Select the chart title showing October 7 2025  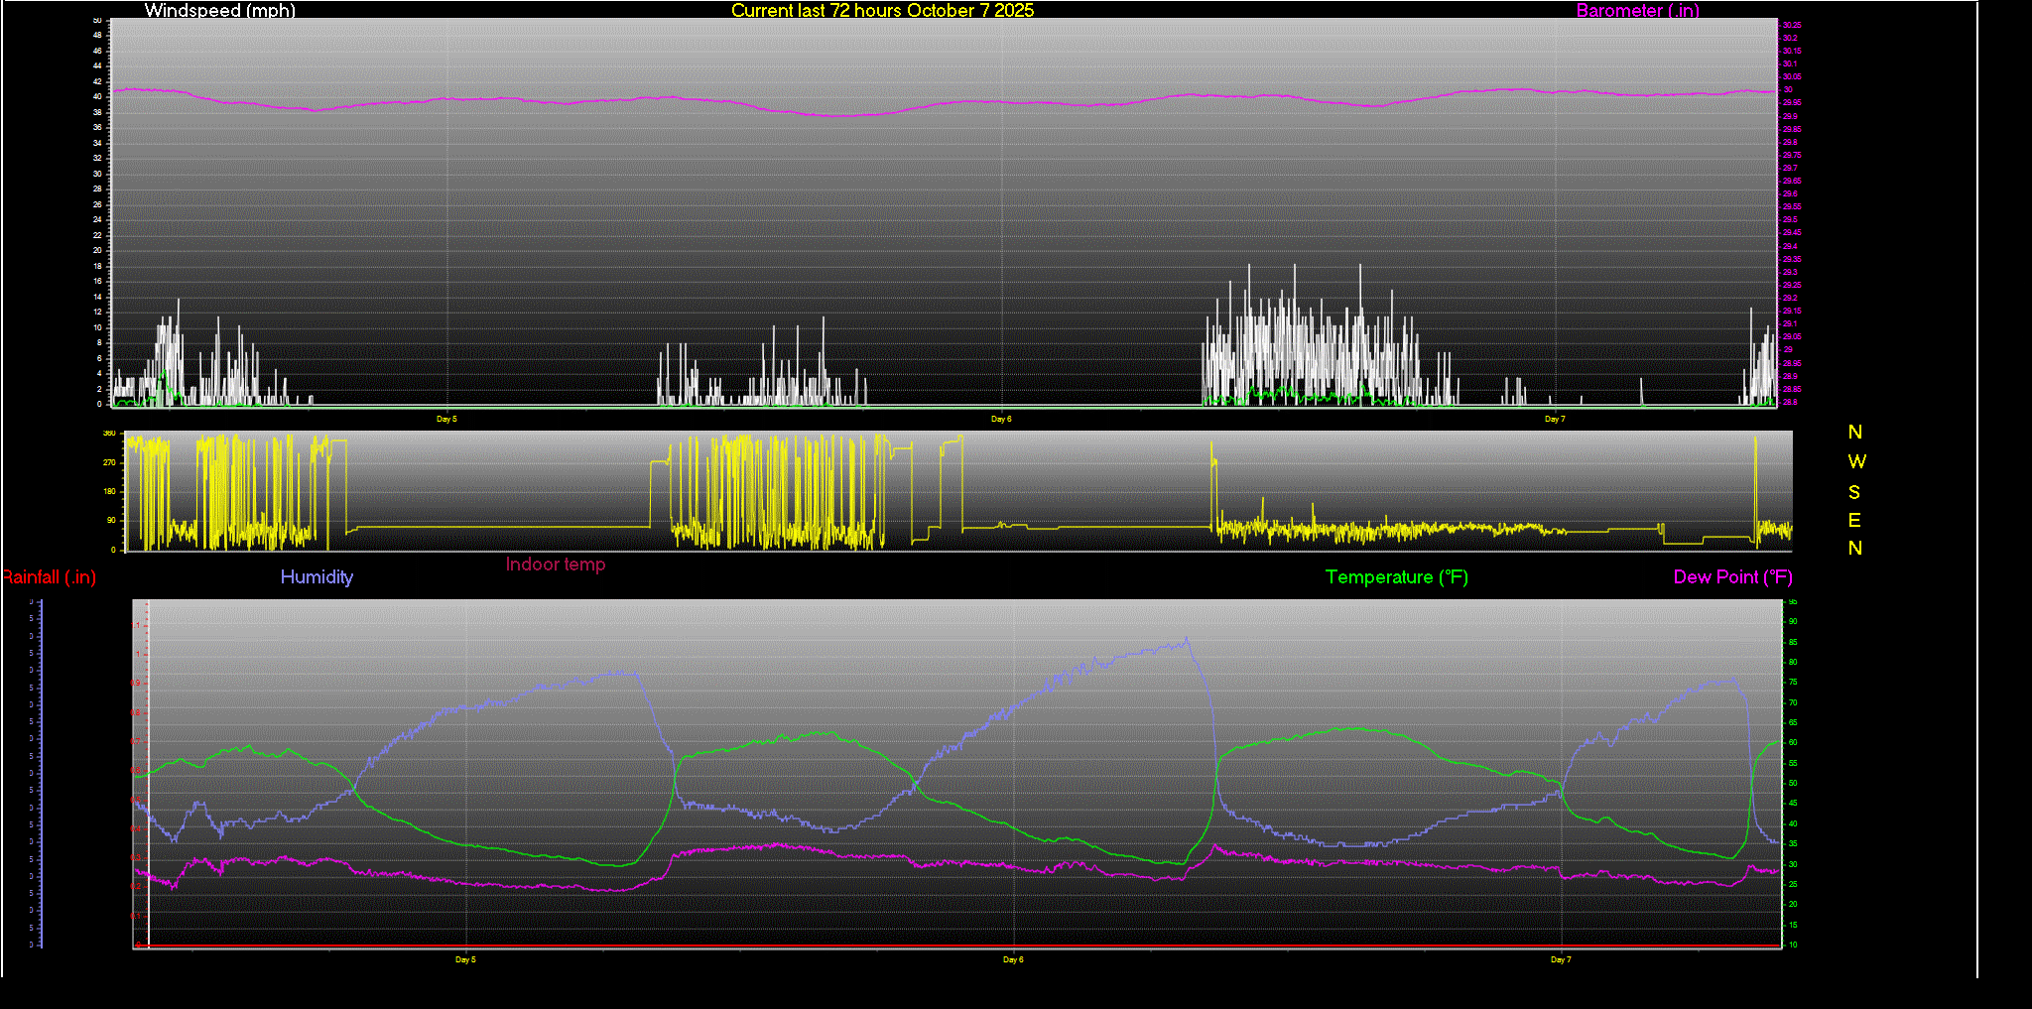coord(882,11)
